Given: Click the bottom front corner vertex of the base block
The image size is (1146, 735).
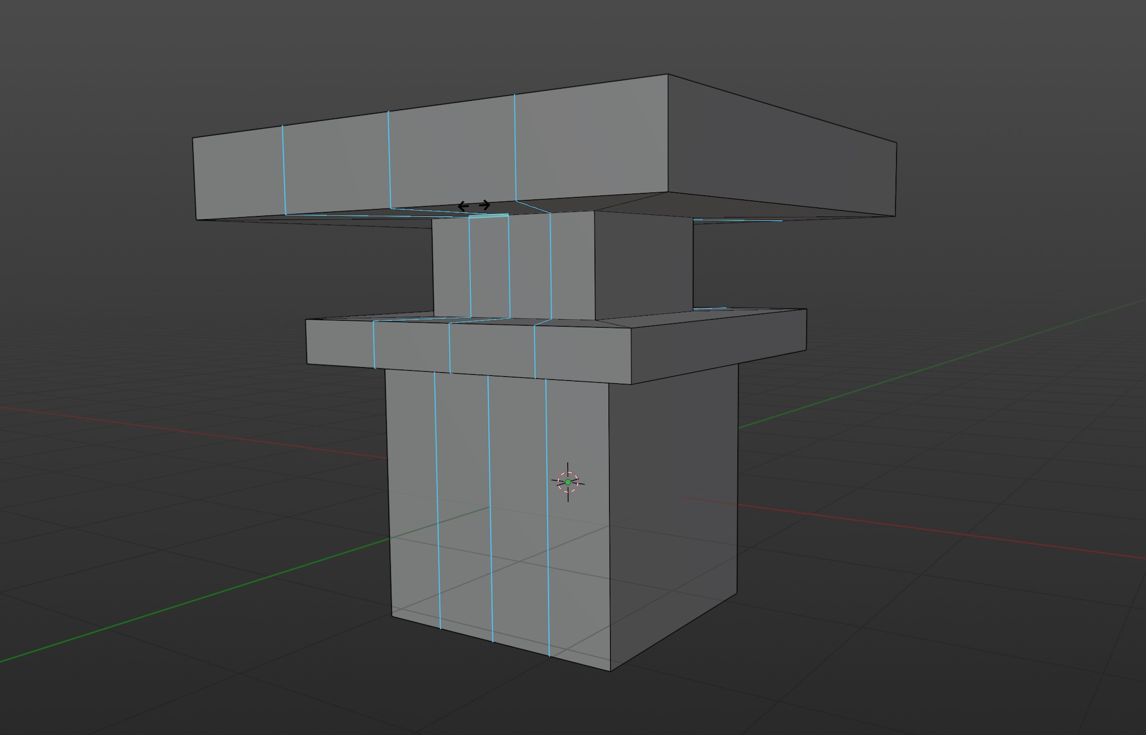Looking at the screenshot, I should [610, 671].
